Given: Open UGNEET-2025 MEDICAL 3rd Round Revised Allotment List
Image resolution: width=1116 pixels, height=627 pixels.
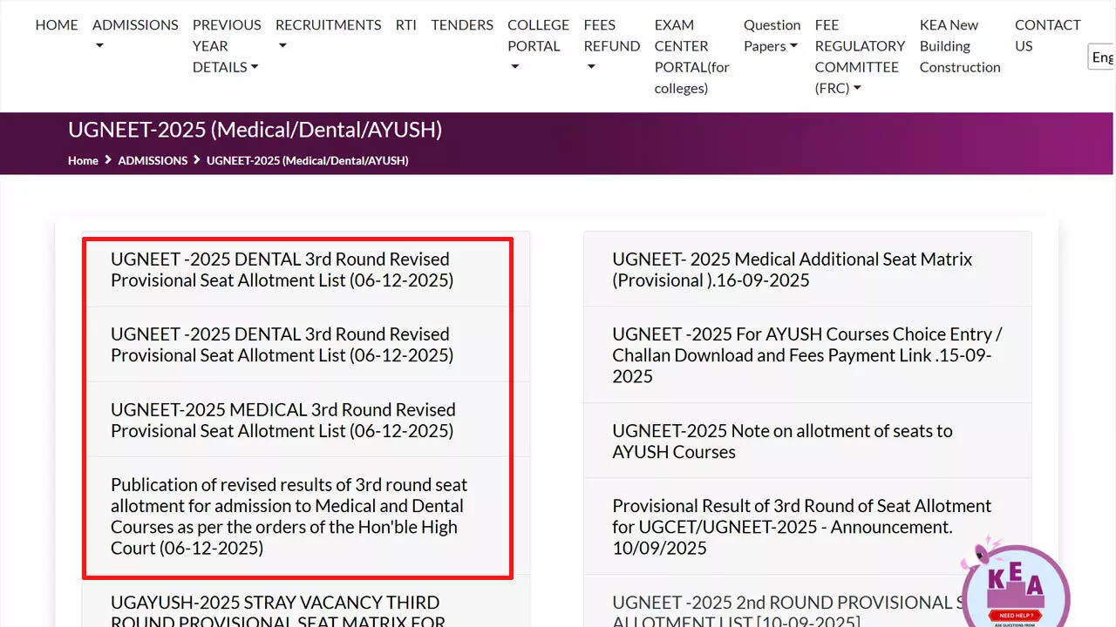Looking at the screenshot, I should (x=282, y=420).
